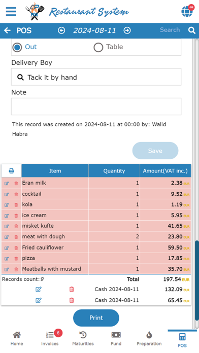Edit Meatballs with mustard row
199x353 pixels.
pos(7,269)
